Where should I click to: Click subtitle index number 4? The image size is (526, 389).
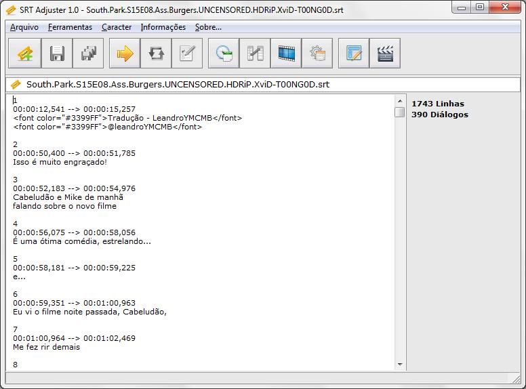point(15,224)
